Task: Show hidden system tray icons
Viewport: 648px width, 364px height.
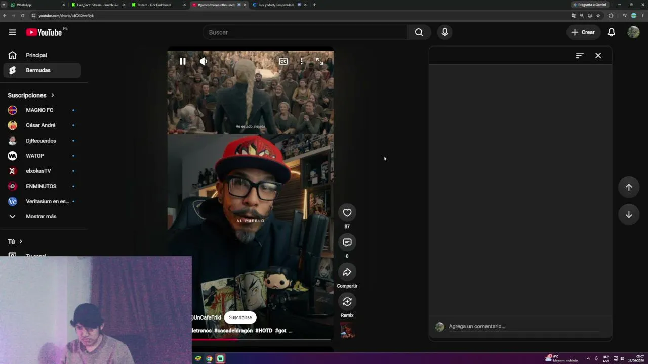Action: point(588,359)
